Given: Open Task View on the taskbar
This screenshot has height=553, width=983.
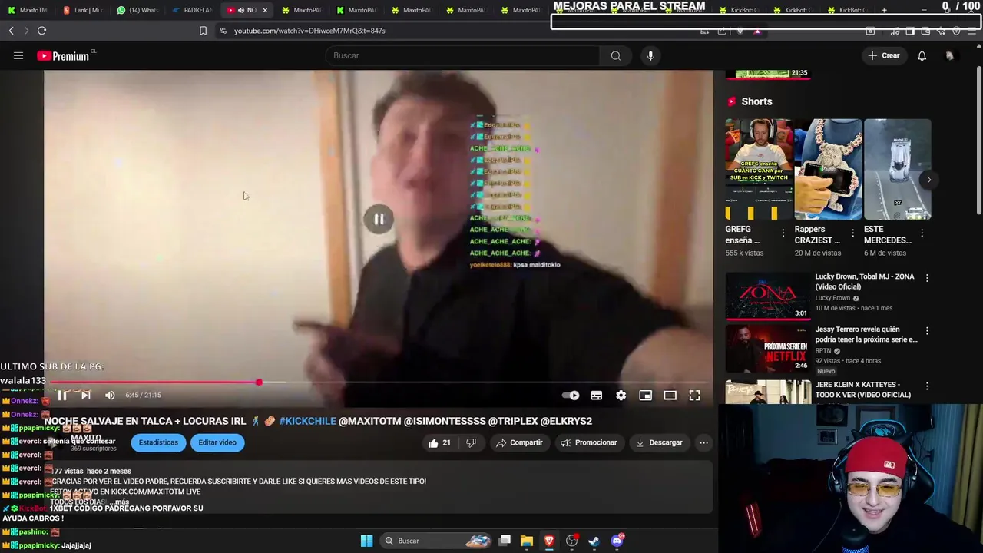Looking at the screenshot, I should pyautogui.click(x=505, y=541).
